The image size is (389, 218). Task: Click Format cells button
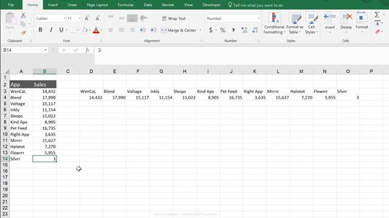pyautogui.click(x=362, y=22)
